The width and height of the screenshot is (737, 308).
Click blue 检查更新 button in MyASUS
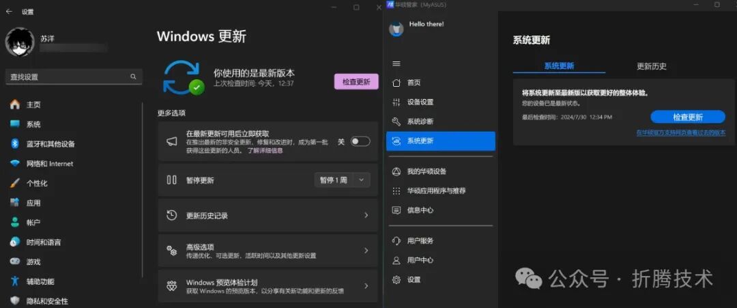point(688,117)
